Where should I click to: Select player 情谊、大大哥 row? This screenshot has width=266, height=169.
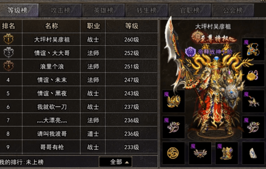pyautogui.click(x=79, y=53)
